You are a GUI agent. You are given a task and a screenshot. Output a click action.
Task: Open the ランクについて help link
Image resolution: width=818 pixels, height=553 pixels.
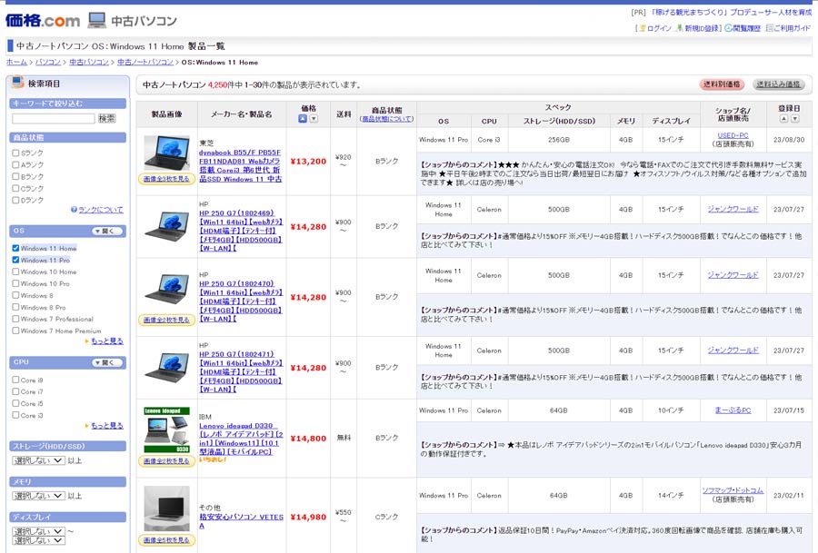point(101,210)
